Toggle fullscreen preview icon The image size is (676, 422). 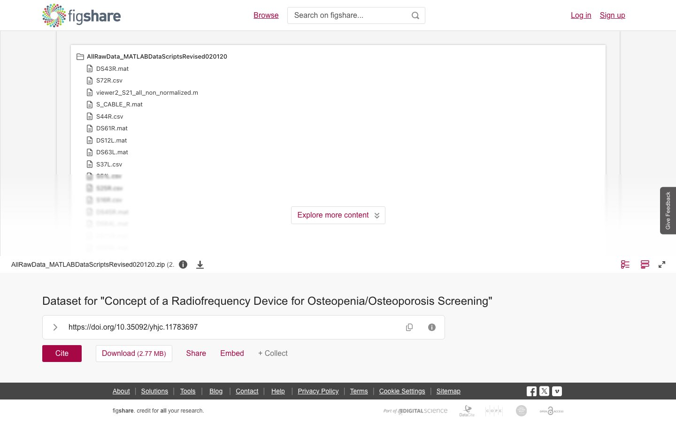click(x=662, y=264)
